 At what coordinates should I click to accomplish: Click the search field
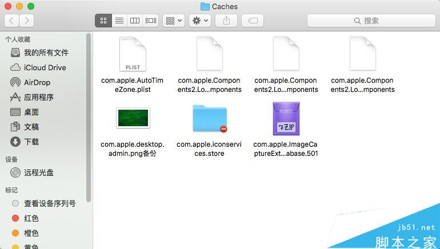point(370,21)
